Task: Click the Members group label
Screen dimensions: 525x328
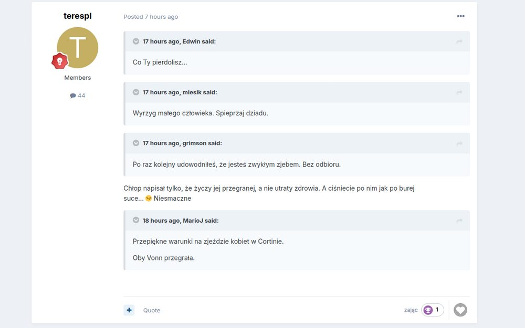Action: click(78, 78)
